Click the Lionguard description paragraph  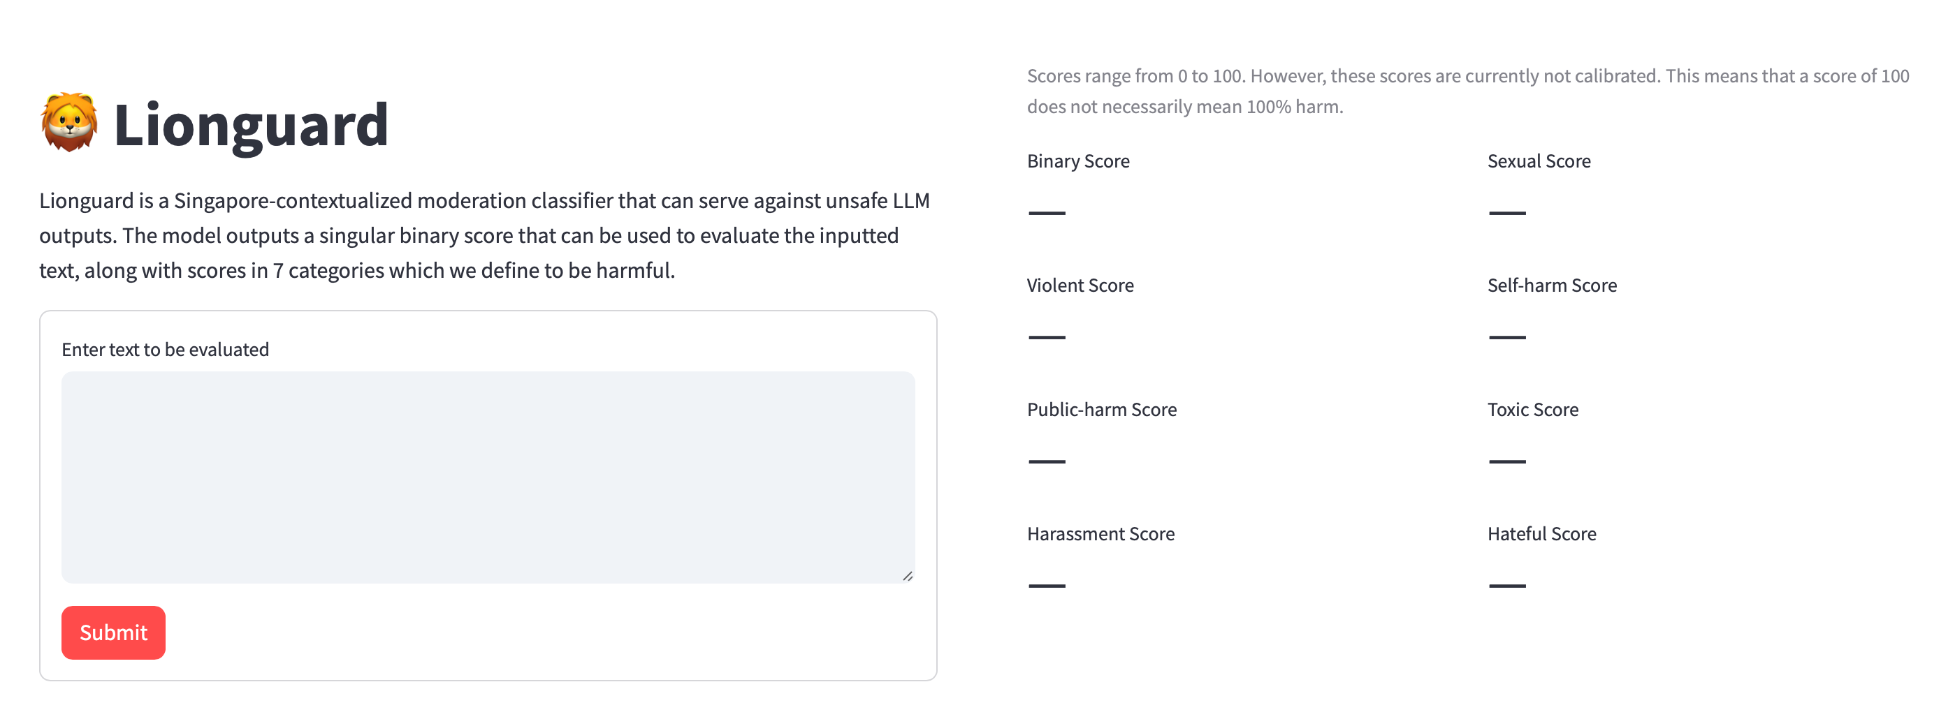(484, 235)
